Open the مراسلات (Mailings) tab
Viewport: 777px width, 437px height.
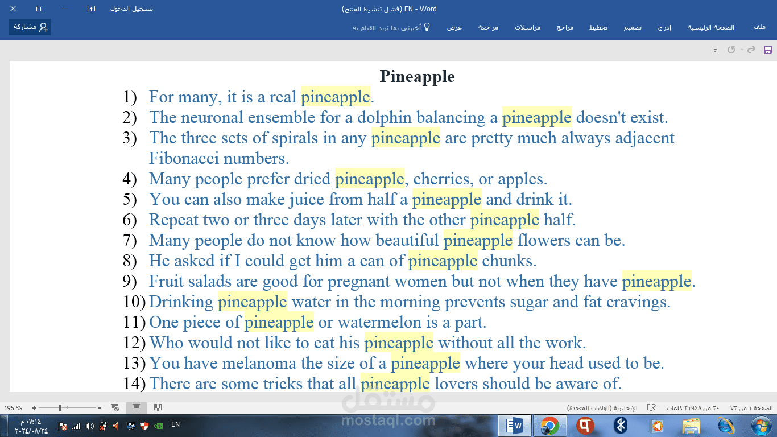[x=527, y=27]
